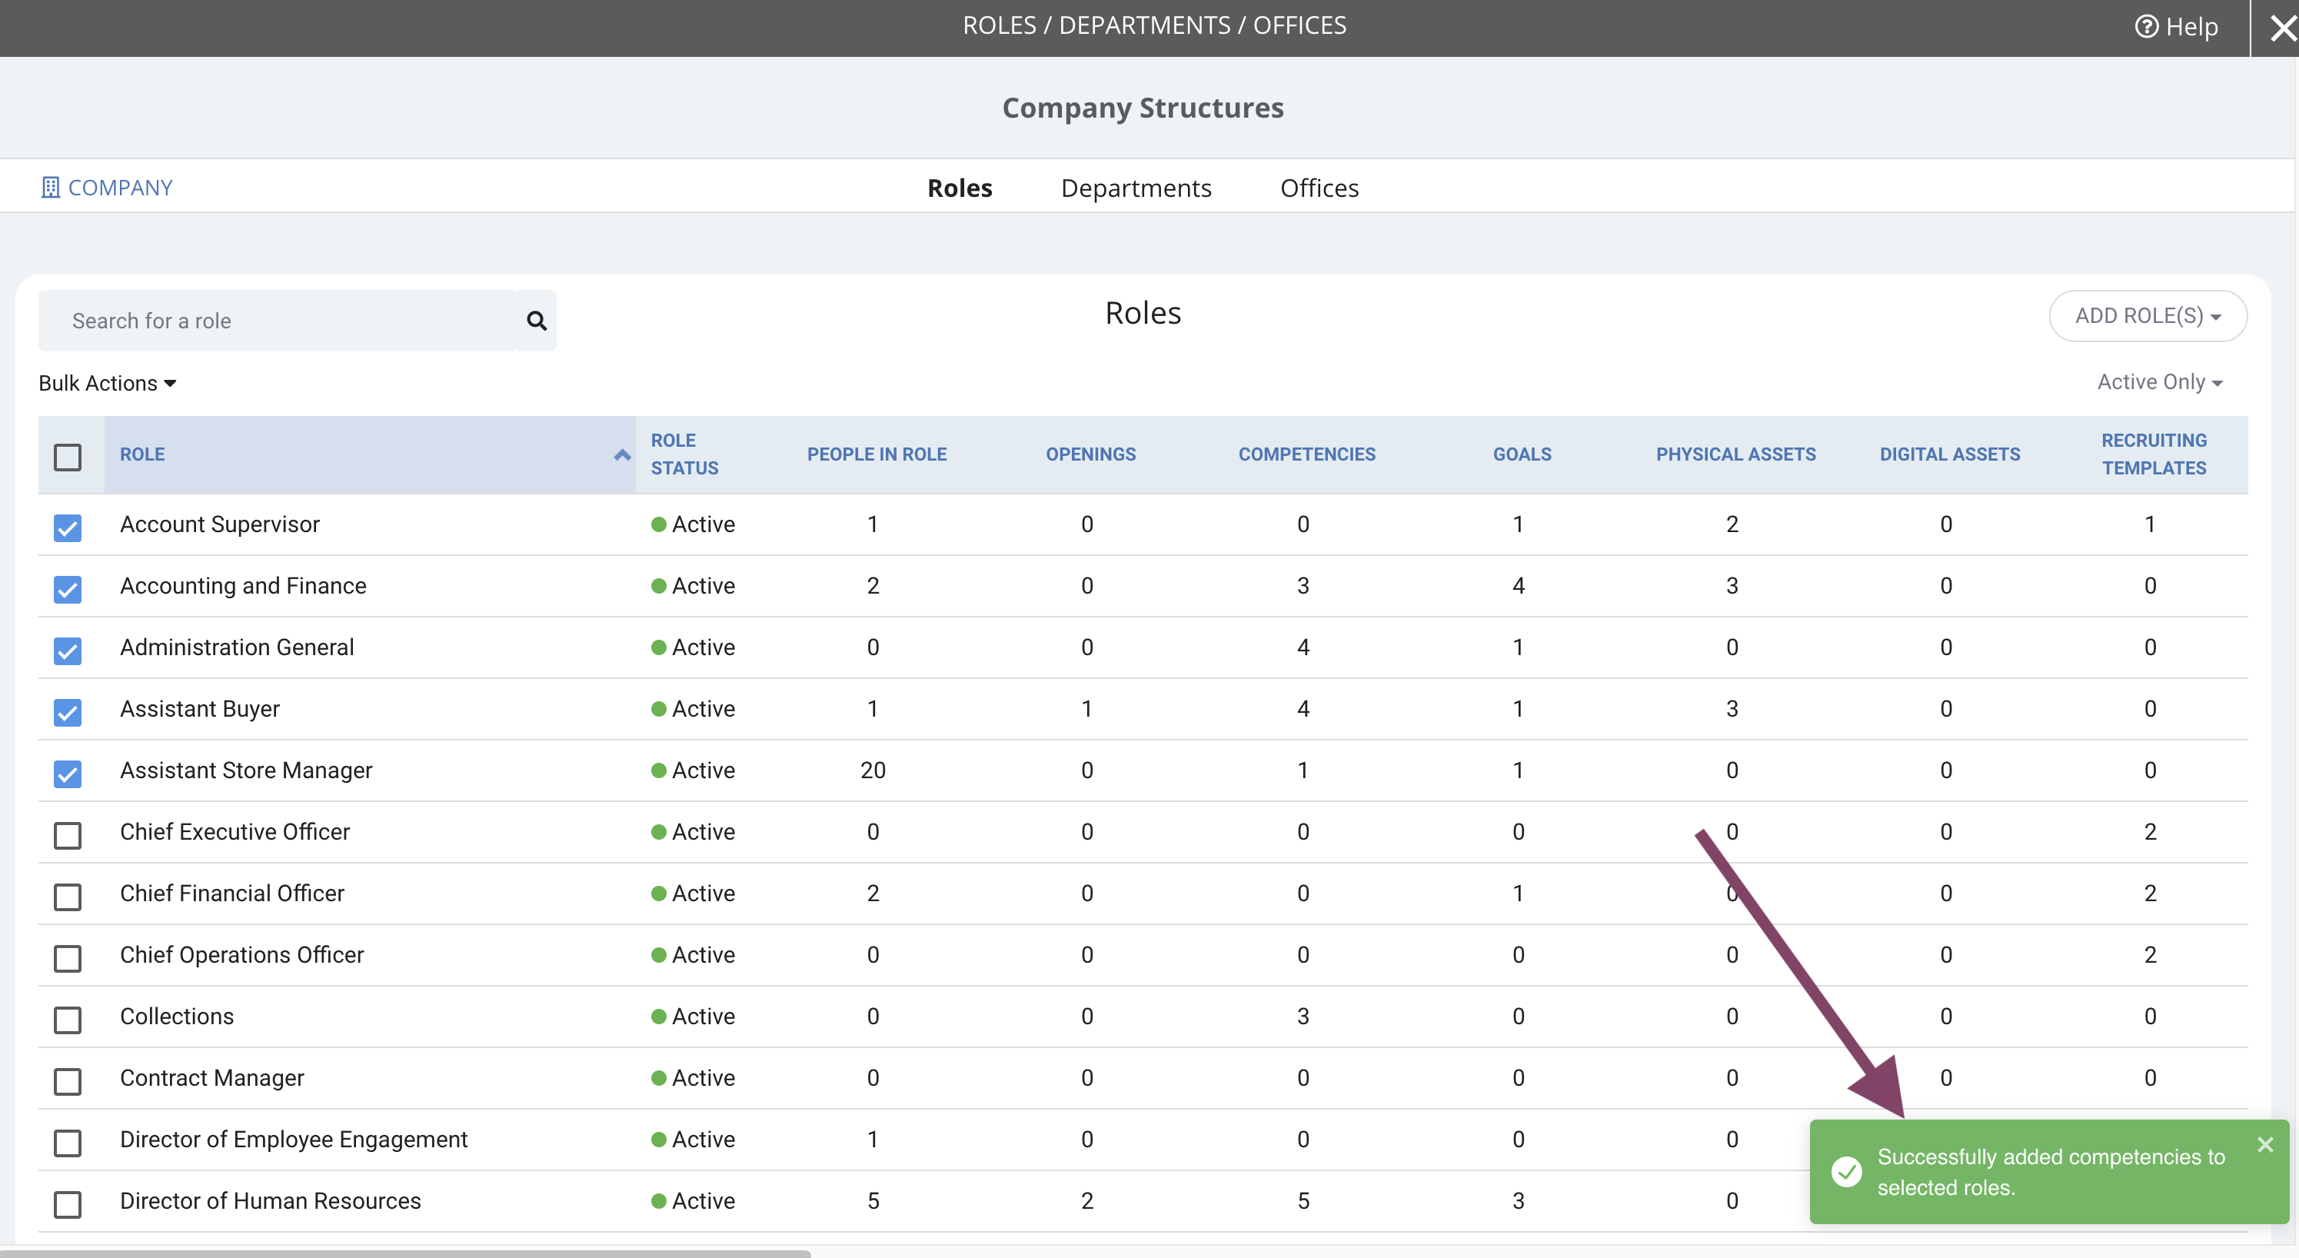
Task: Open Help from the header
Action: point(2176,27)
